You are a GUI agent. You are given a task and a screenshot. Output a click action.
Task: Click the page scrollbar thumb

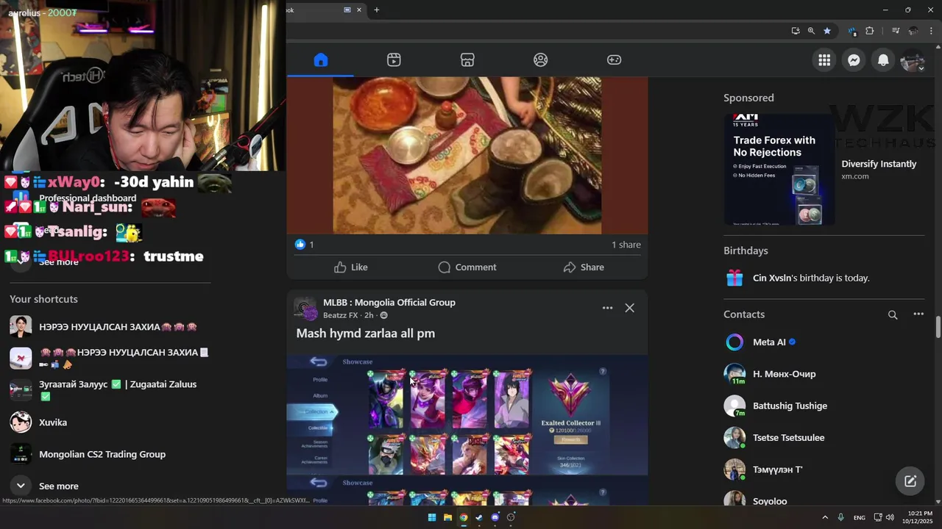click(938, 327)
